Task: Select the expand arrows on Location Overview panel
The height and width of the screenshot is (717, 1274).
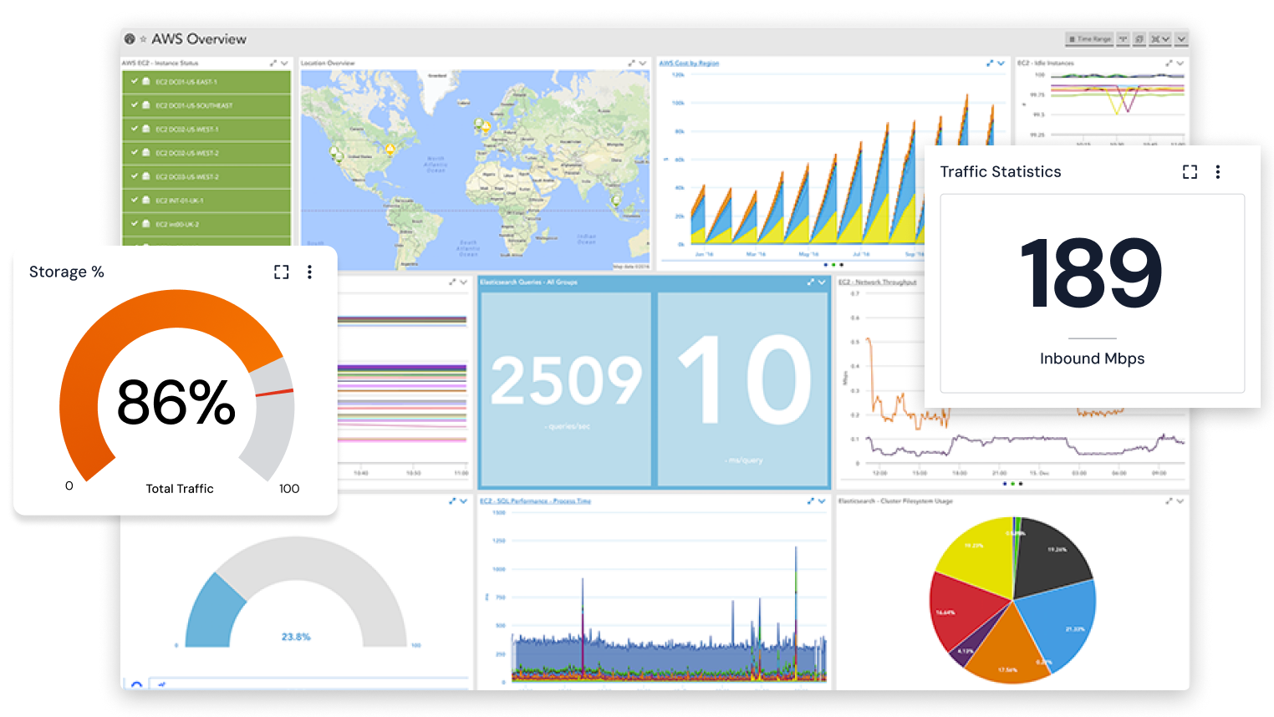Action: tap(632, 62)
